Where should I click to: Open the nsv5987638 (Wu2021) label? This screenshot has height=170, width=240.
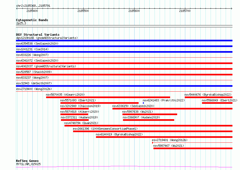pyautogui.click(x=138, y=112)
